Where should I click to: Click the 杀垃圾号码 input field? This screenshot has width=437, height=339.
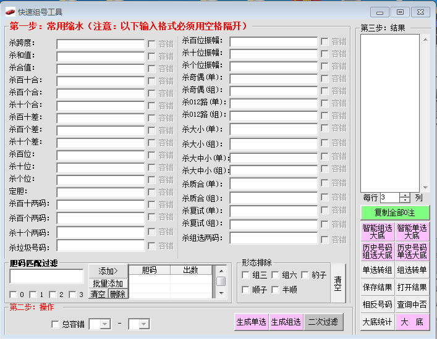[x=101, y=246]
